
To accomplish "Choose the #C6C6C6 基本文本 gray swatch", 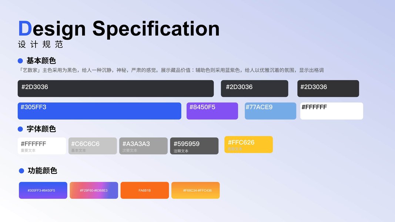I will 93,146.
